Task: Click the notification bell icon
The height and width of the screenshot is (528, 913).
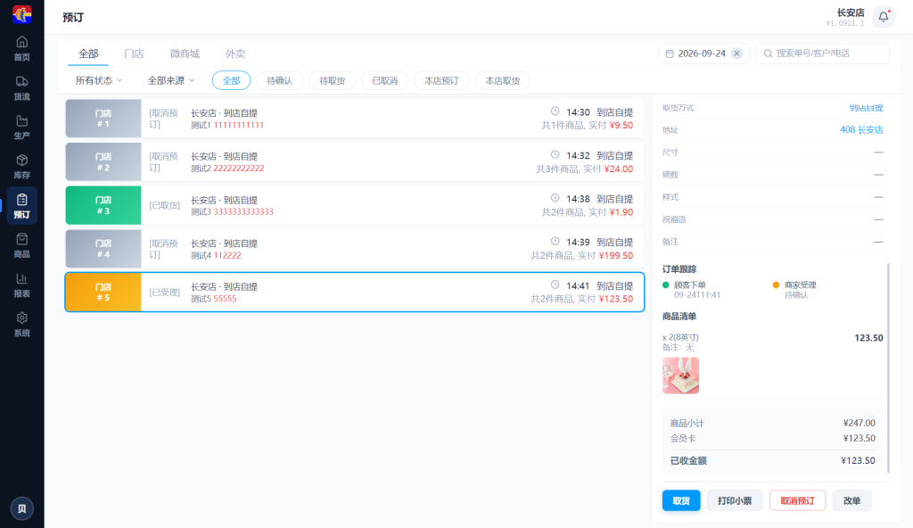Action: tap(884, 17)
